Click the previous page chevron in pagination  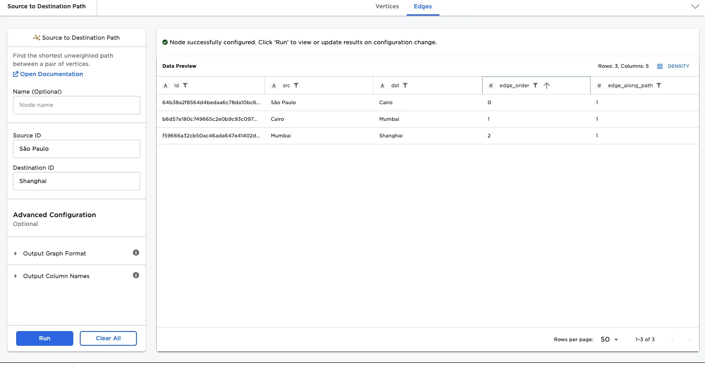(x=672, y=339)
